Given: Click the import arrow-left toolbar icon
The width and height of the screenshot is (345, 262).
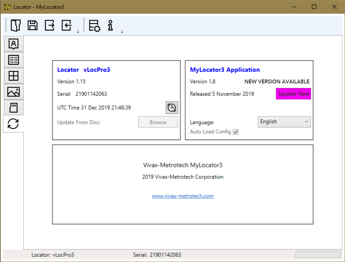Looking at the screenshot, I should click(66, 25).
